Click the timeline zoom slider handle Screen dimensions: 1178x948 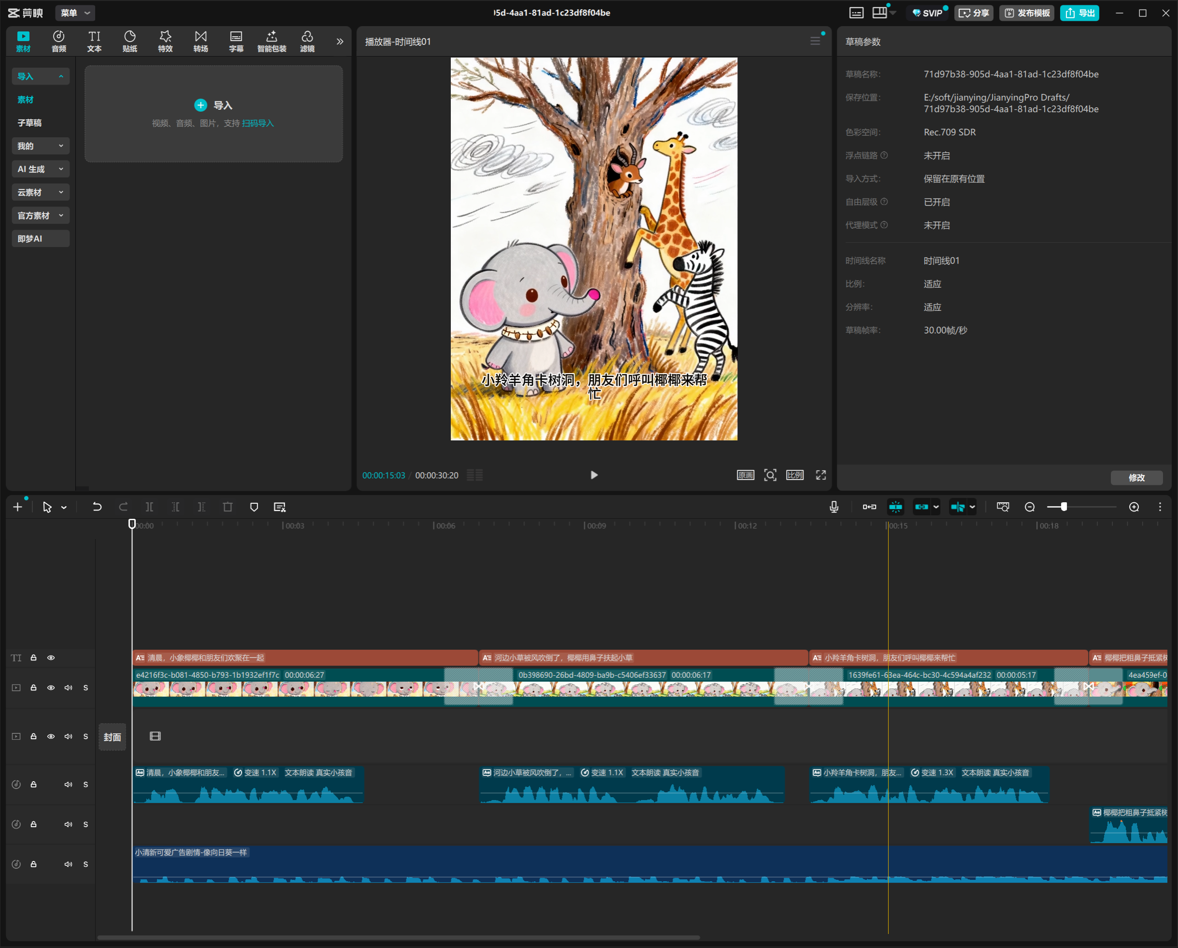click(x=1064, y=507)
